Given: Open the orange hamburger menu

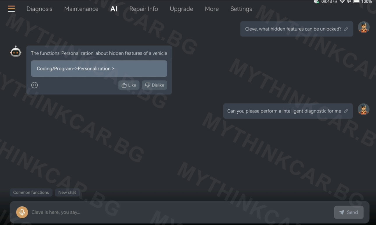Looking at the screenshot, I should [x=11, y=9].
